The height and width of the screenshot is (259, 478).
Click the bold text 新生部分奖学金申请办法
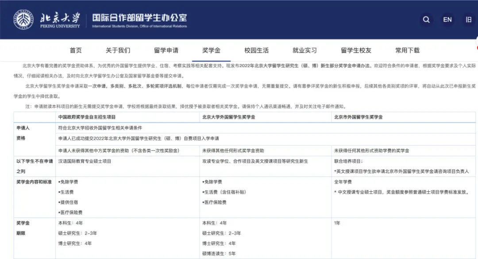click(x=345, y=66)
